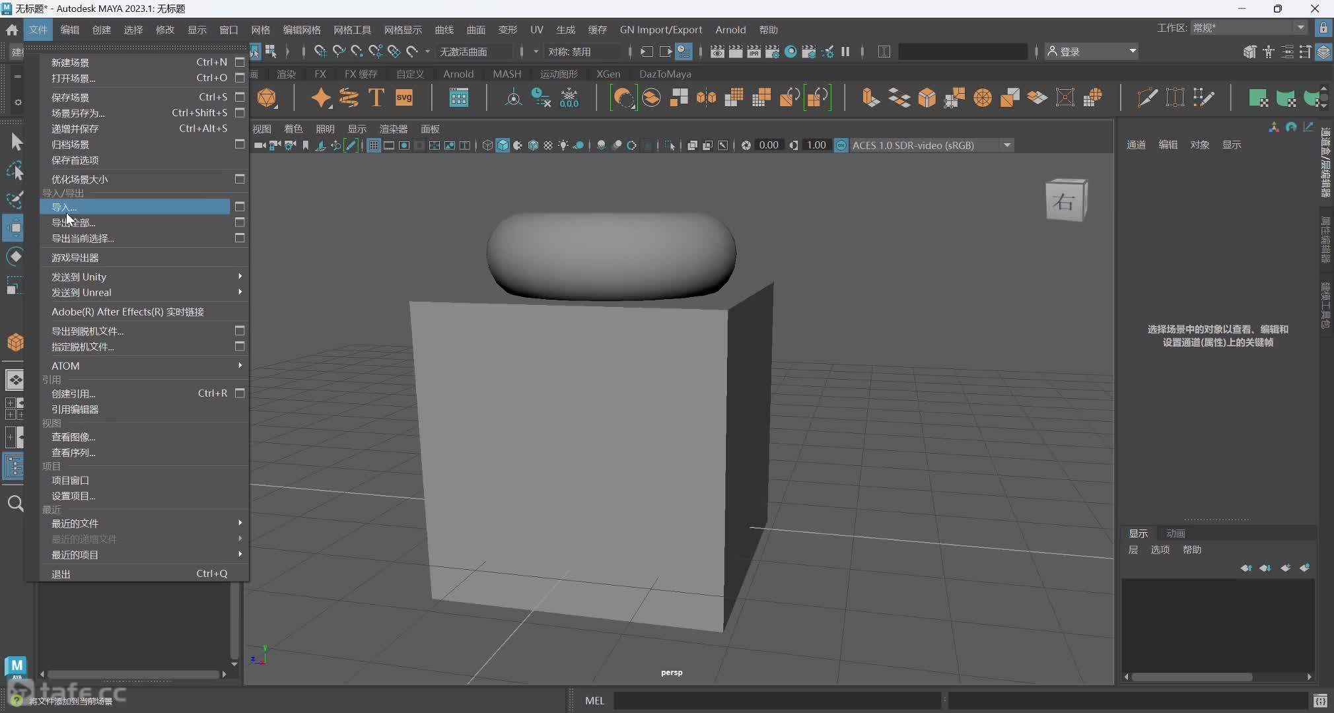Click the polygon sphere shelf icon

coord(267,98)
